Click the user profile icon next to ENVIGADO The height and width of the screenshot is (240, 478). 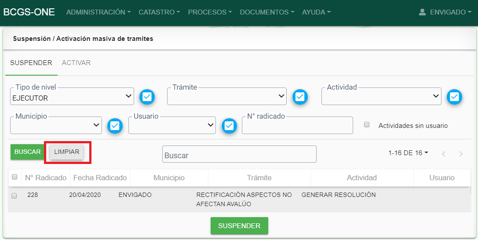click(x=422, y=12)
